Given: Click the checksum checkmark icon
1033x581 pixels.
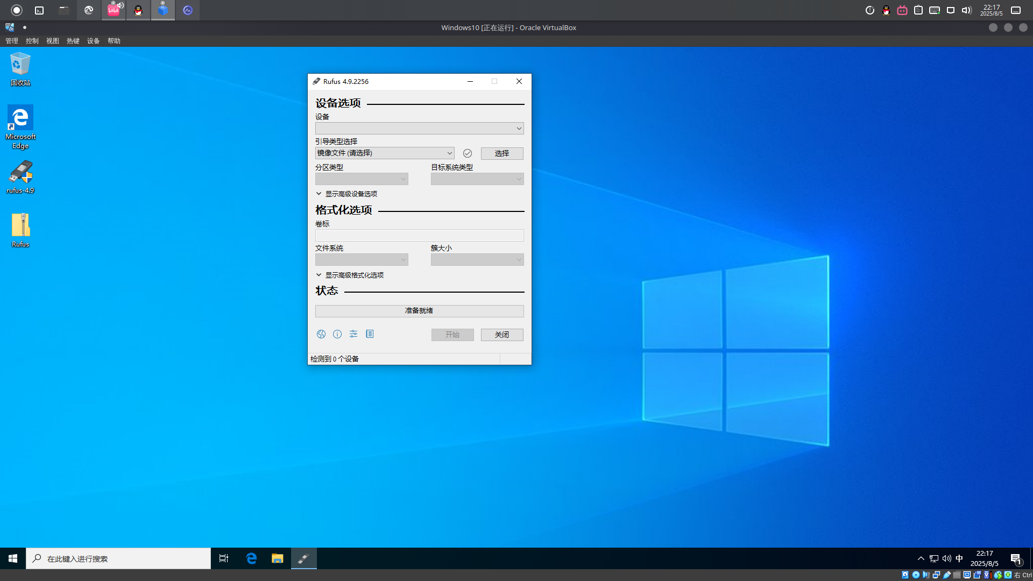Looking at the screenshot, I should (468, 153).
